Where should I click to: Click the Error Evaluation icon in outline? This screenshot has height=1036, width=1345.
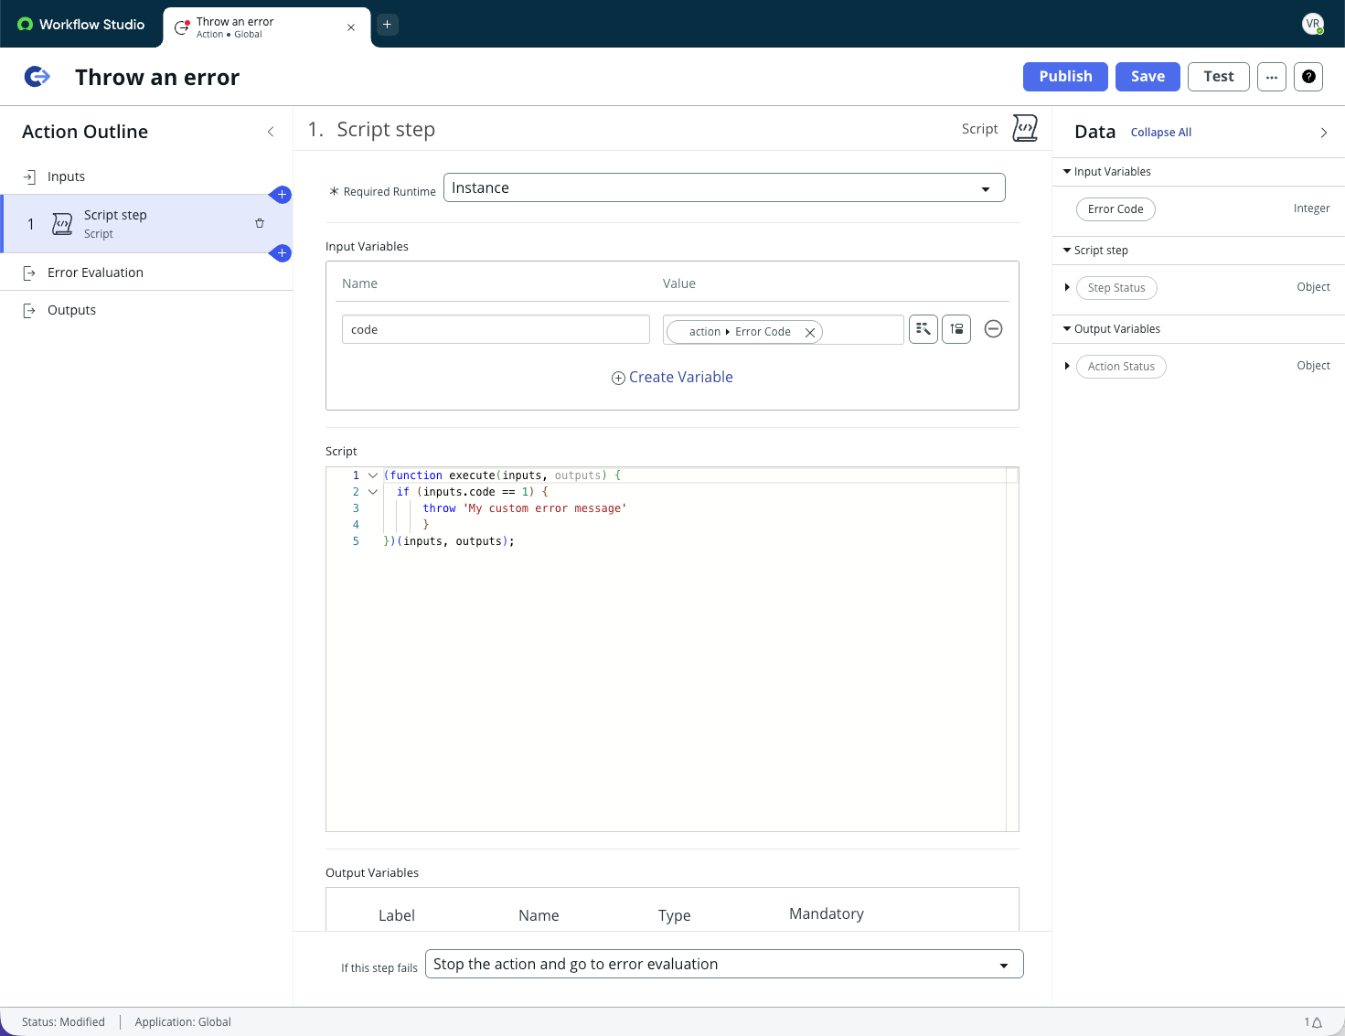[x=29, y=272]
